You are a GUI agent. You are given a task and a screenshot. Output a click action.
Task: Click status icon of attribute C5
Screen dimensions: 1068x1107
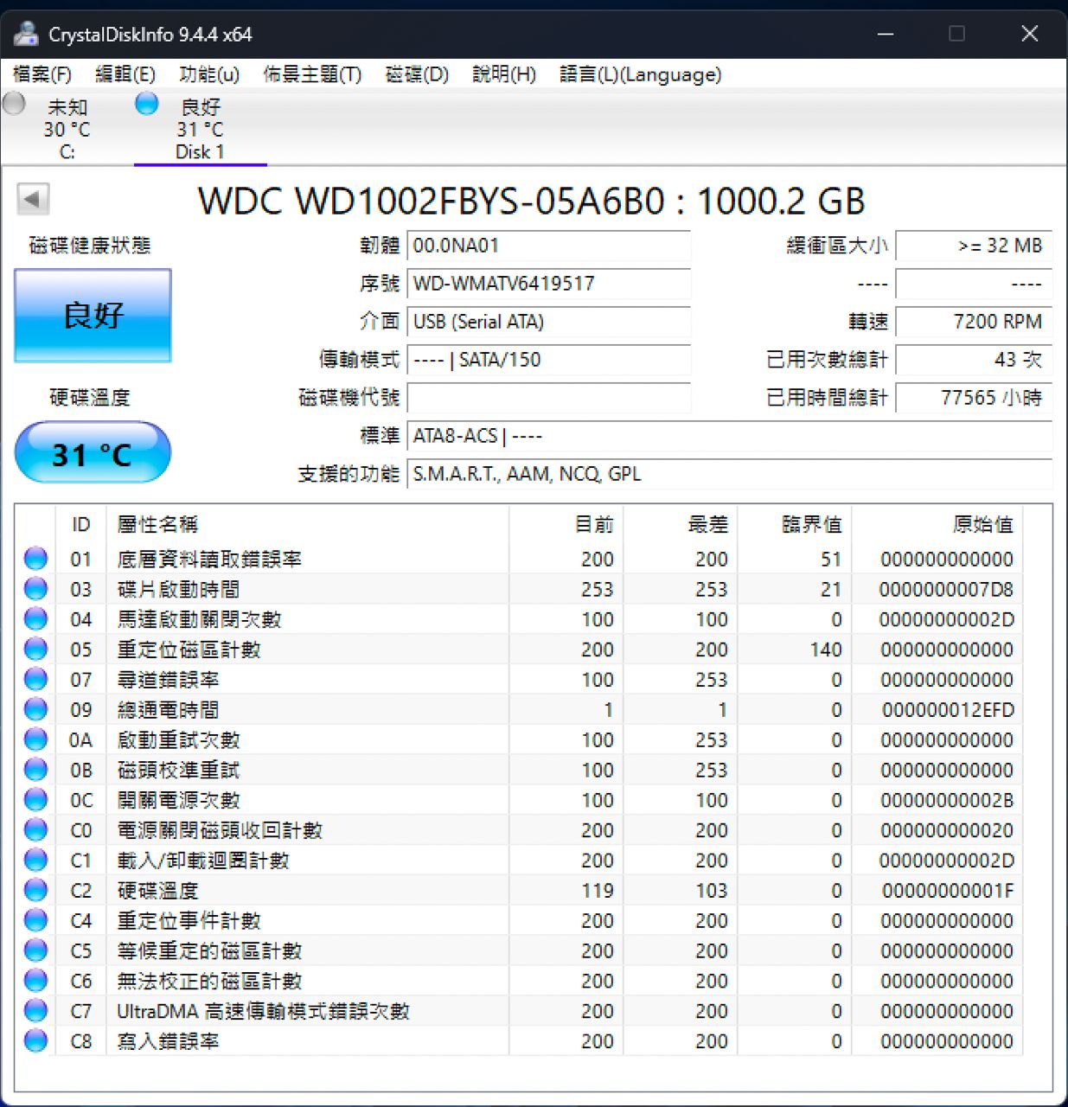35,950
